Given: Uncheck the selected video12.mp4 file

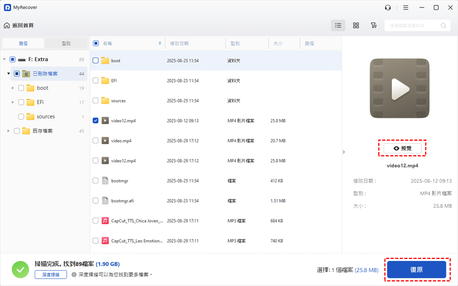Looking at the screenshot, I should coord(96,121).
